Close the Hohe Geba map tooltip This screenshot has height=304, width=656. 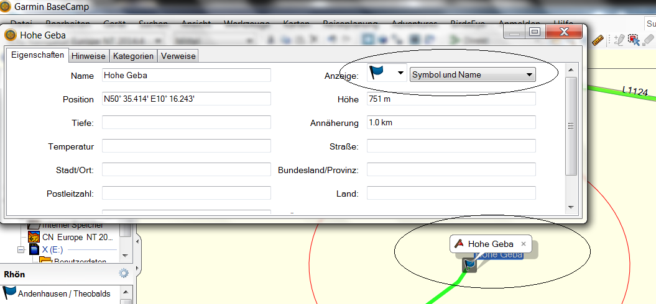pyautogui.click(x=524, y=244)
